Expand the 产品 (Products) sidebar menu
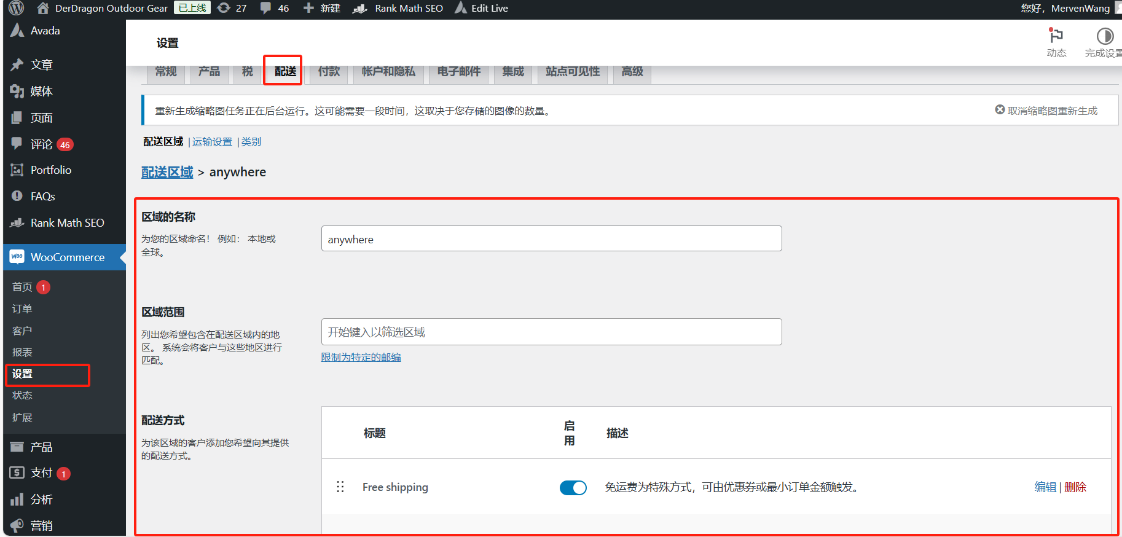The width and height of the screenshot is (1122, 537). (41, 447)
